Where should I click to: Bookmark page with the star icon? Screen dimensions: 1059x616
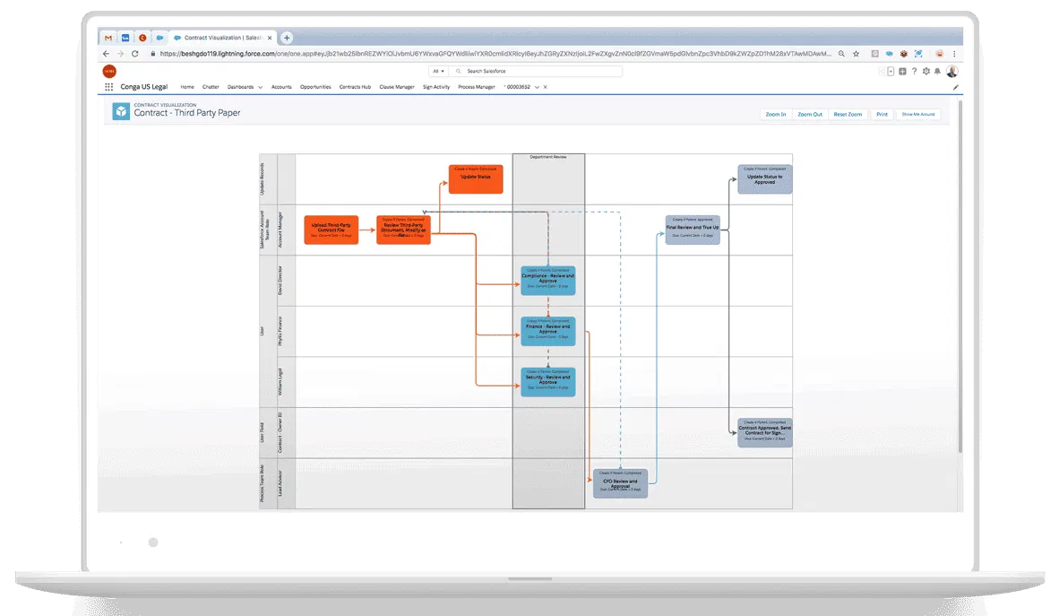857,54
